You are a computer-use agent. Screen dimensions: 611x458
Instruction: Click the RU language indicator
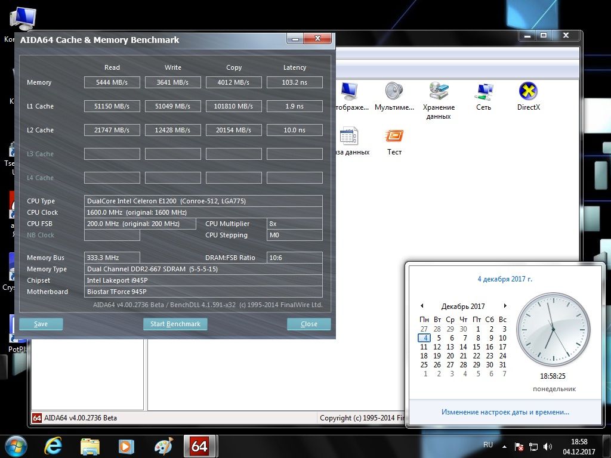click(488, 445)
